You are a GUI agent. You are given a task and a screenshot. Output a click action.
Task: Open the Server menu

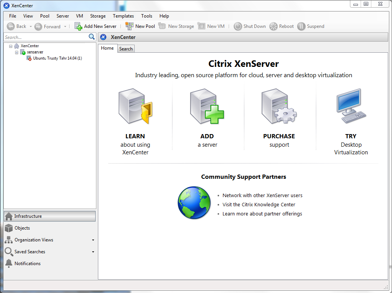pos(62,16)
